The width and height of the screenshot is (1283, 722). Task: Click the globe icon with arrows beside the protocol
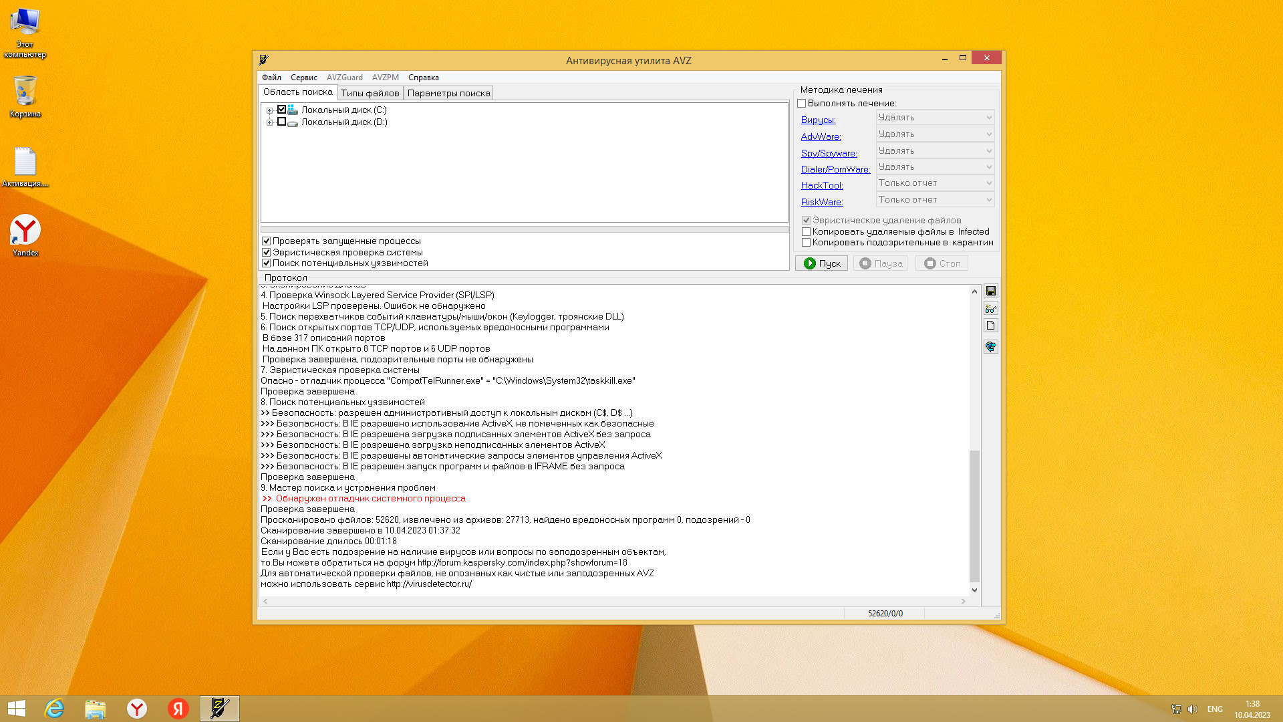pos(991,346)
